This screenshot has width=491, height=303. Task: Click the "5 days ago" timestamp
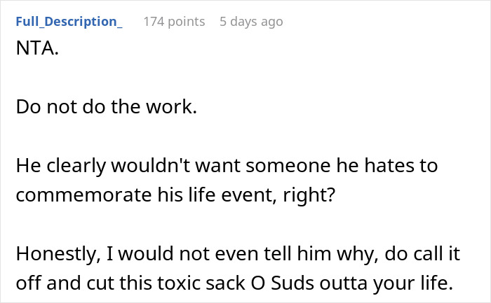(x=251, y=22)
